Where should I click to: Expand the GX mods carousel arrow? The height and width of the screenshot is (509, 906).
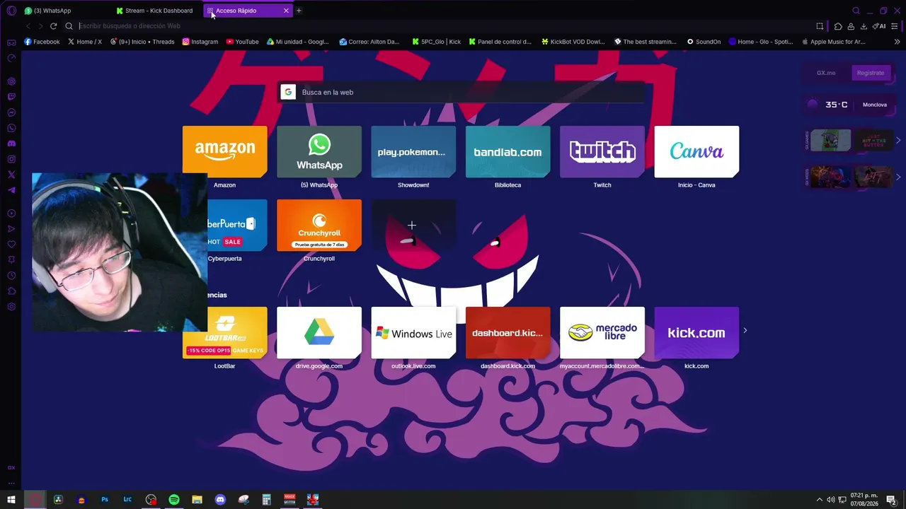click(x=898, y=177)
